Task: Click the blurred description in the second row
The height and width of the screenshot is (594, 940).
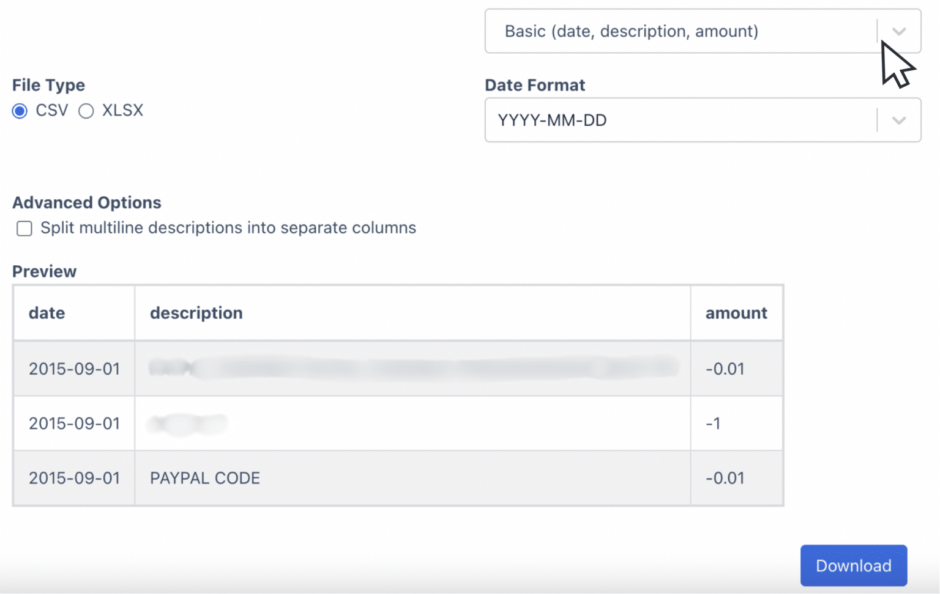Action: click(187, 424)
